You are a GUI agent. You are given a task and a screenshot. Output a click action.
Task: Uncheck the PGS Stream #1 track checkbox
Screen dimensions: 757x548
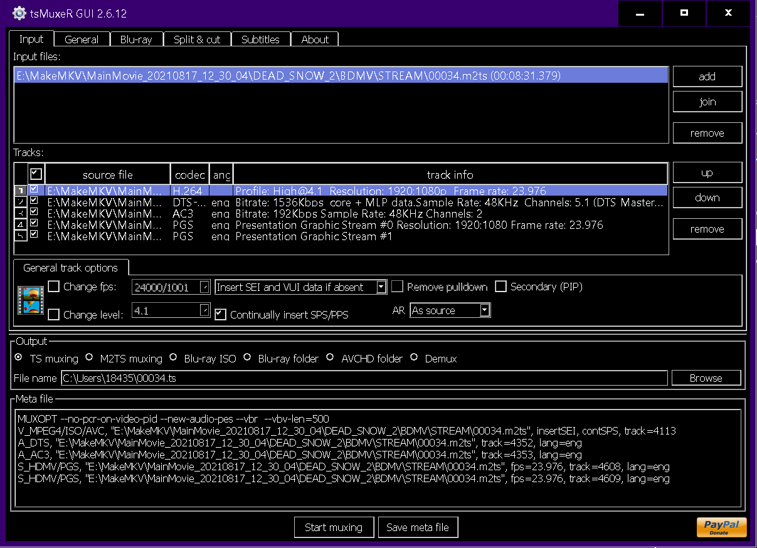34,236
